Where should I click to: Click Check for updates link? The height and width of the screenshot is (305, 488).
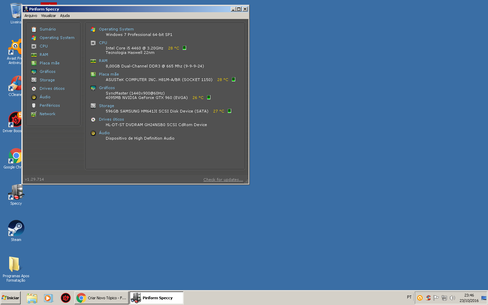click(223, 180)
